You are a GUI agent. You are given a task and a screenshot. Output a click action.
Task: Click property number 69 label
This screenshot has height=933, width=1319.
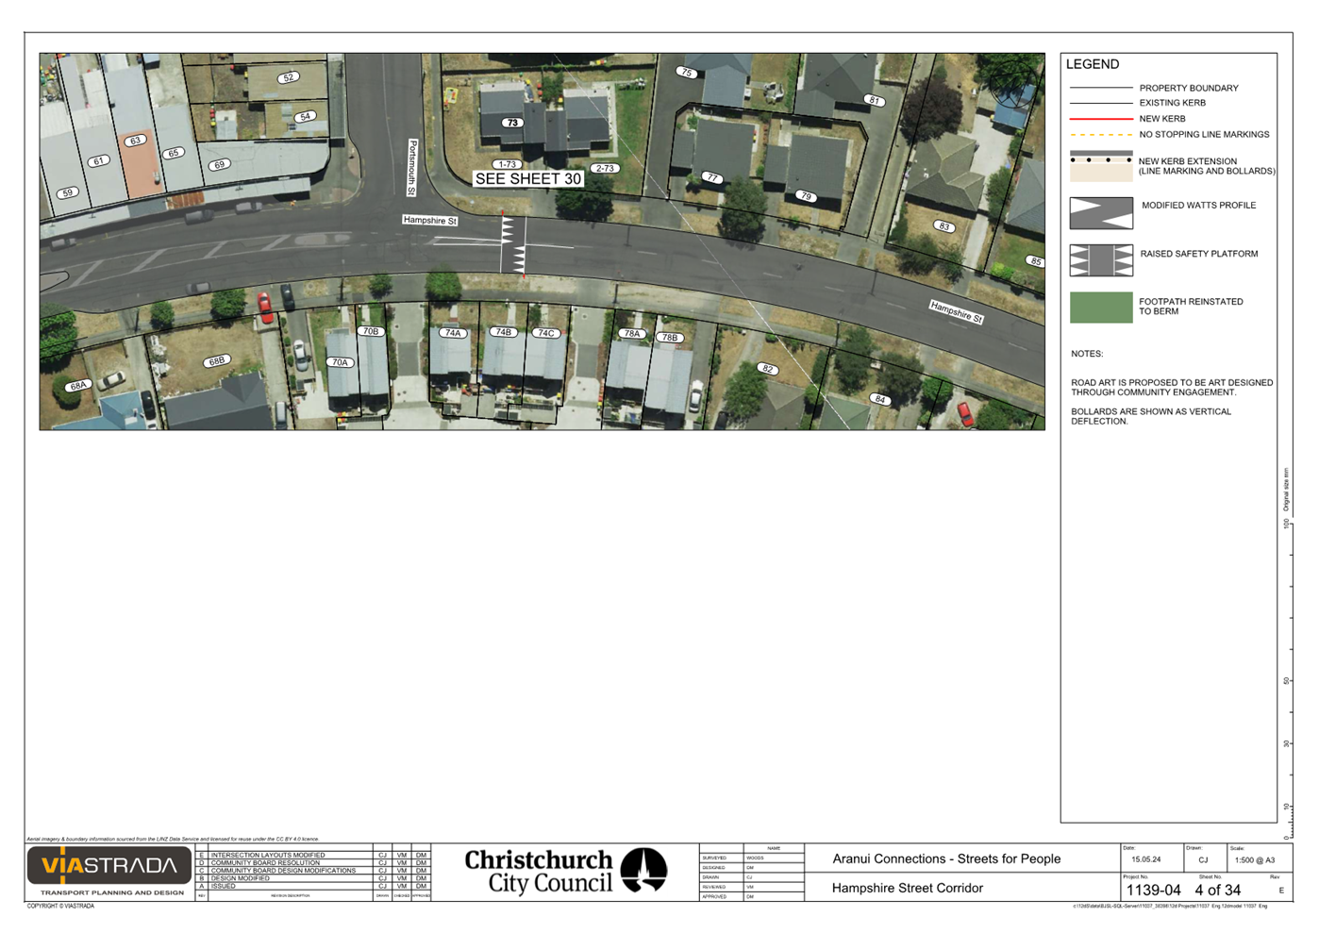point(219,164)
